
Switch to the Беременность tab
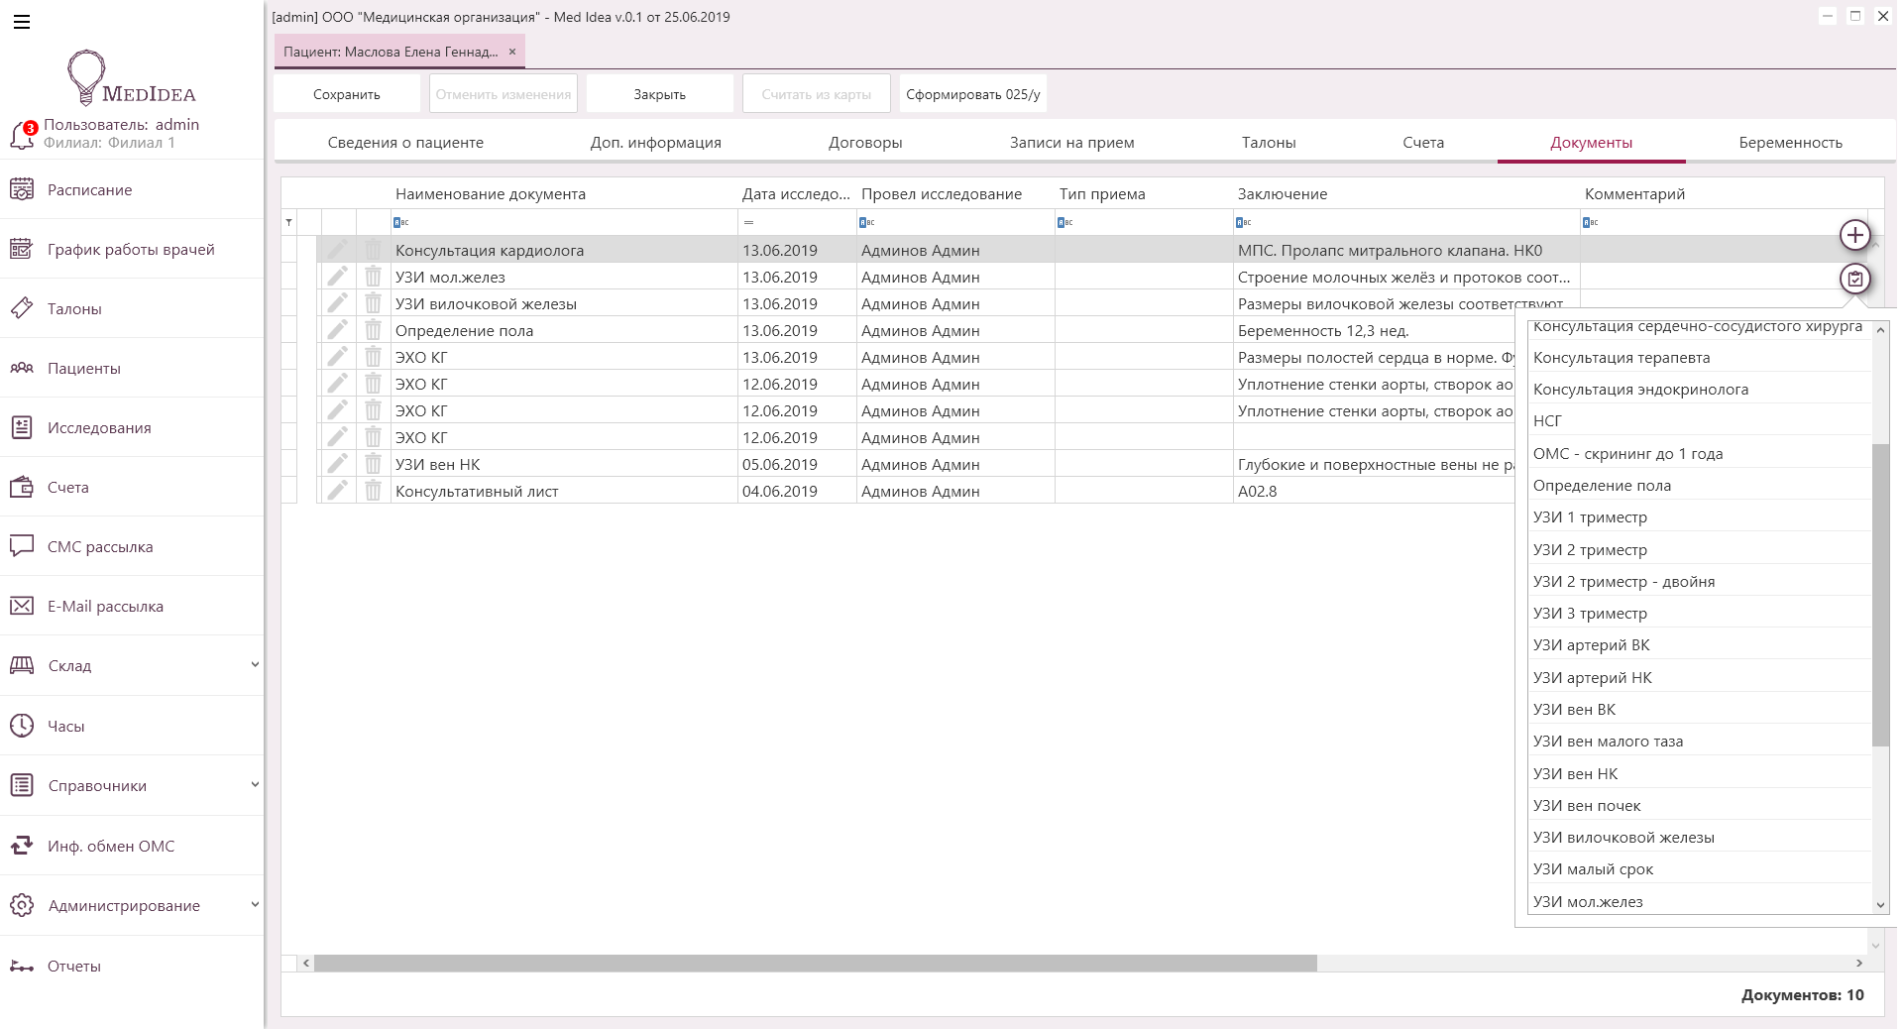1790,143
